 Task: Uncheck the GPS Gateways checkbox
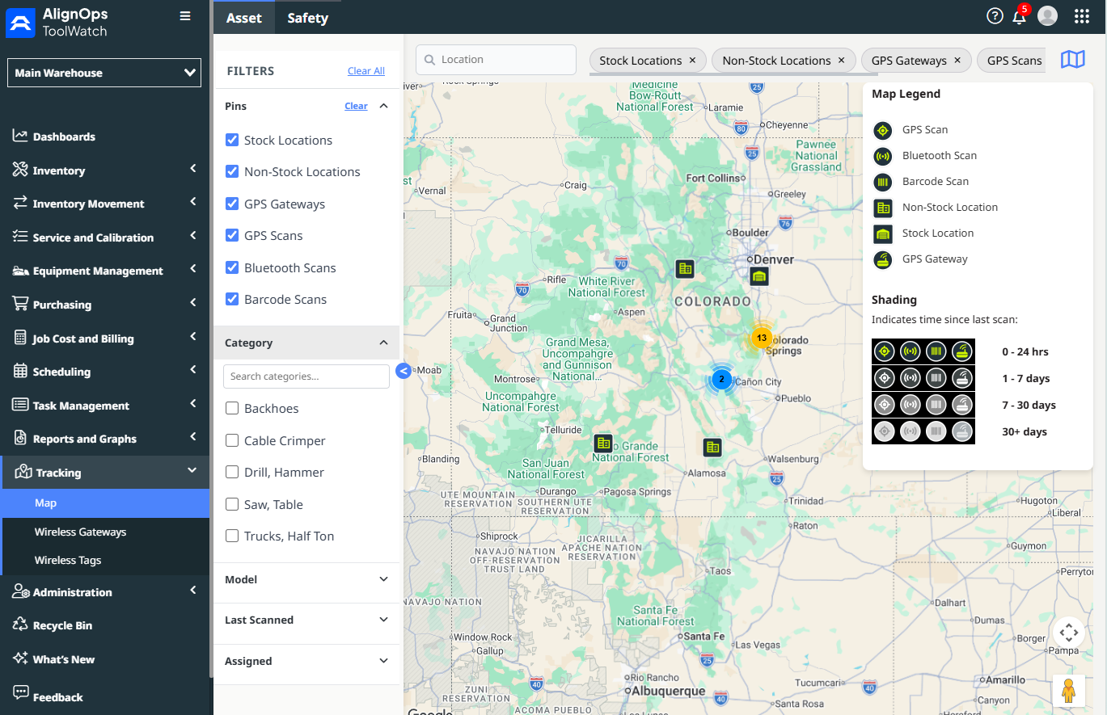(x=232, y=204)
